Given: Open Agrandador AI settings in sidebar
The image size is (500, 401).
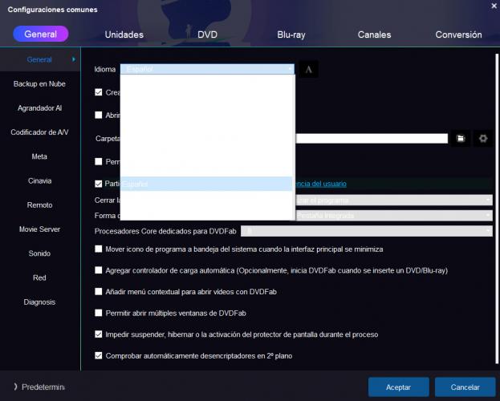Looking at the screenshot, I should (x=39, y=108).
